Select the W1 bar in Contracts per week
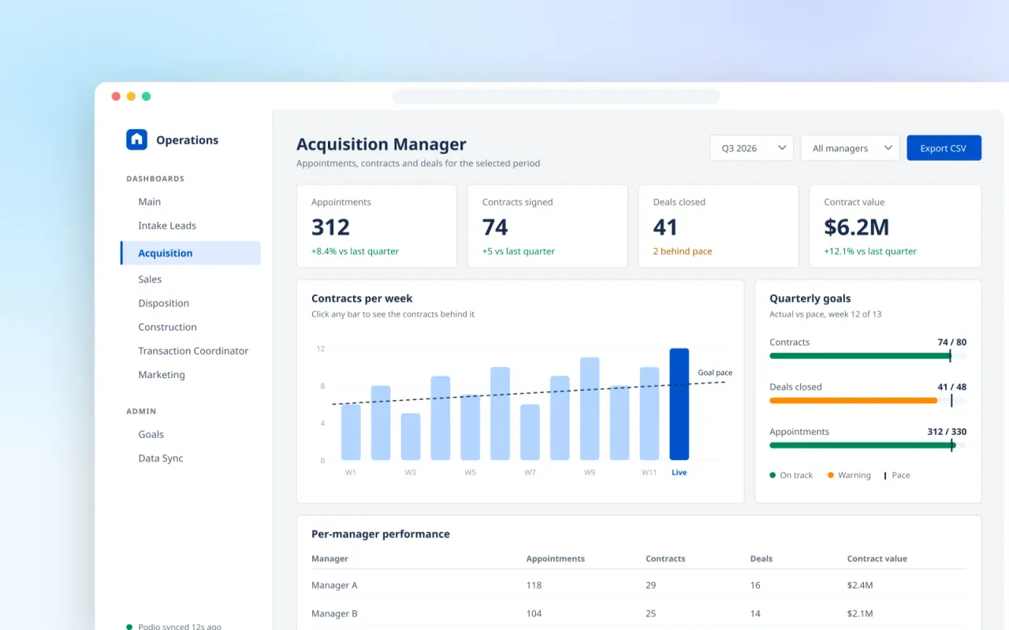The width and height of the screenshot is (1009, 630). click(351, 432)
